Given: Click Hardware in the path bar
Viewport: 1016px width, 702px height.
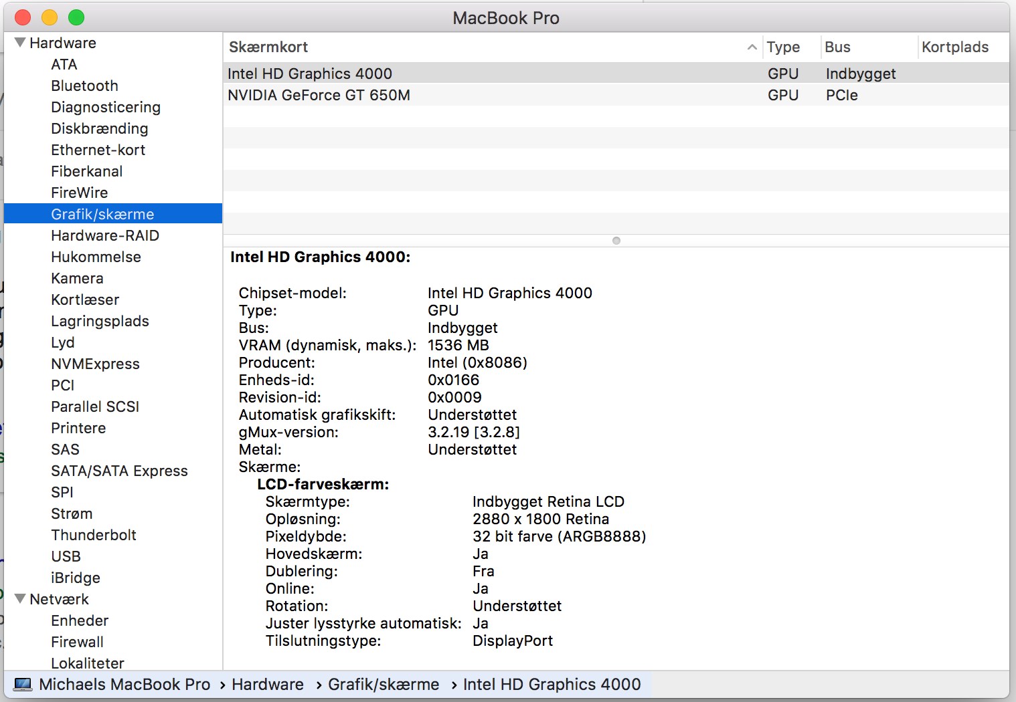Looking at the screenshot, I should [x=268, y=684].
